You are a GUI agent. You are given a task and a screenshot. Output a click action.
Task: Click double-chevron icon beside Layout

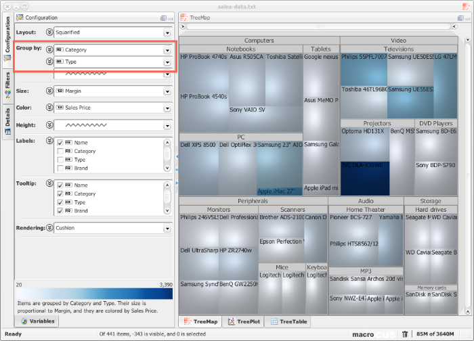coord(49,32)
